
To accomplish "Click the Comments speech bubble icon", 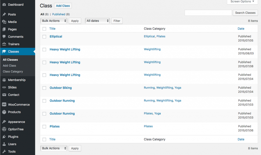I will coord(4,37).
